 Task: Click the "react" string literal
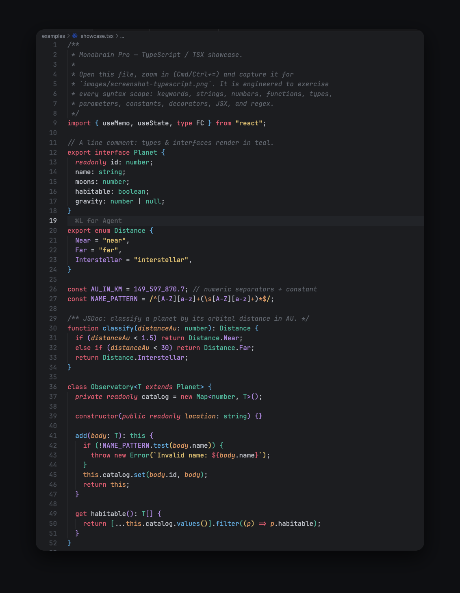tap(249, 123)
